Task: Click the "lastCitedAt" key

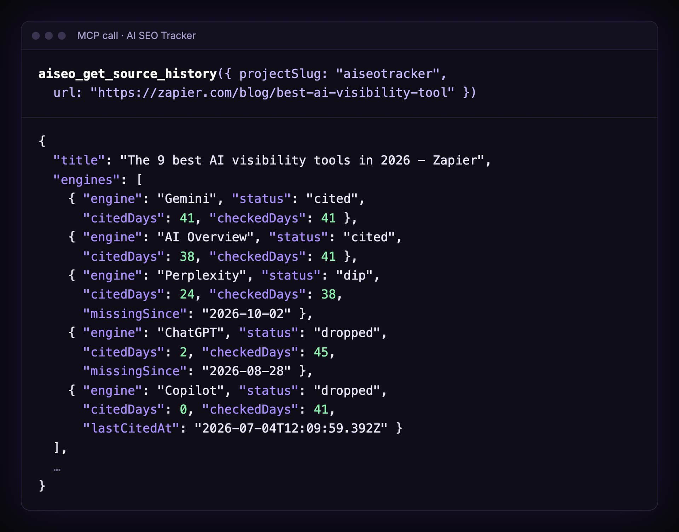Action: tap(131, 428)
